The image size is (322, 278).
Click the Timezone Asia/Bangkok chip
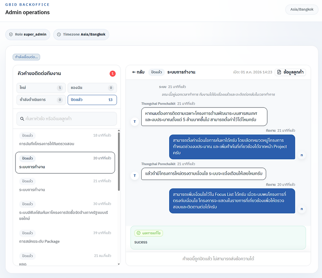pos(81,35)
